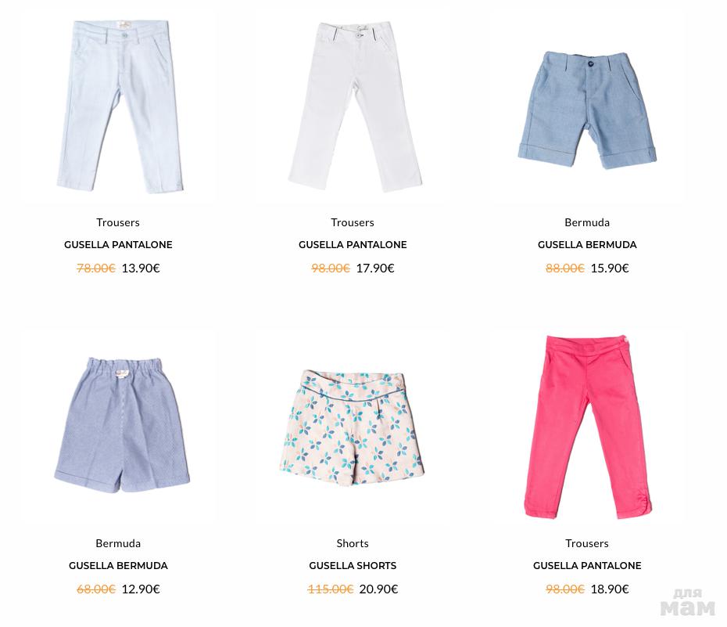The height and width of the screenshot is (627, 727).
Task: Open the light blue trousers product image
Action: [x=120, y=106]
